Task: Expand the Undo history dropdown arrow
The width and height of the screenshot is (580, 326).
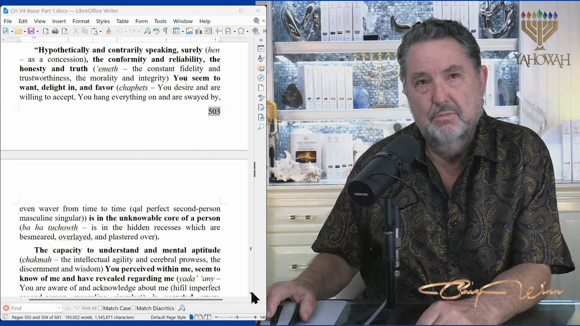Action: pyautogui.click(x=126, y=32)
